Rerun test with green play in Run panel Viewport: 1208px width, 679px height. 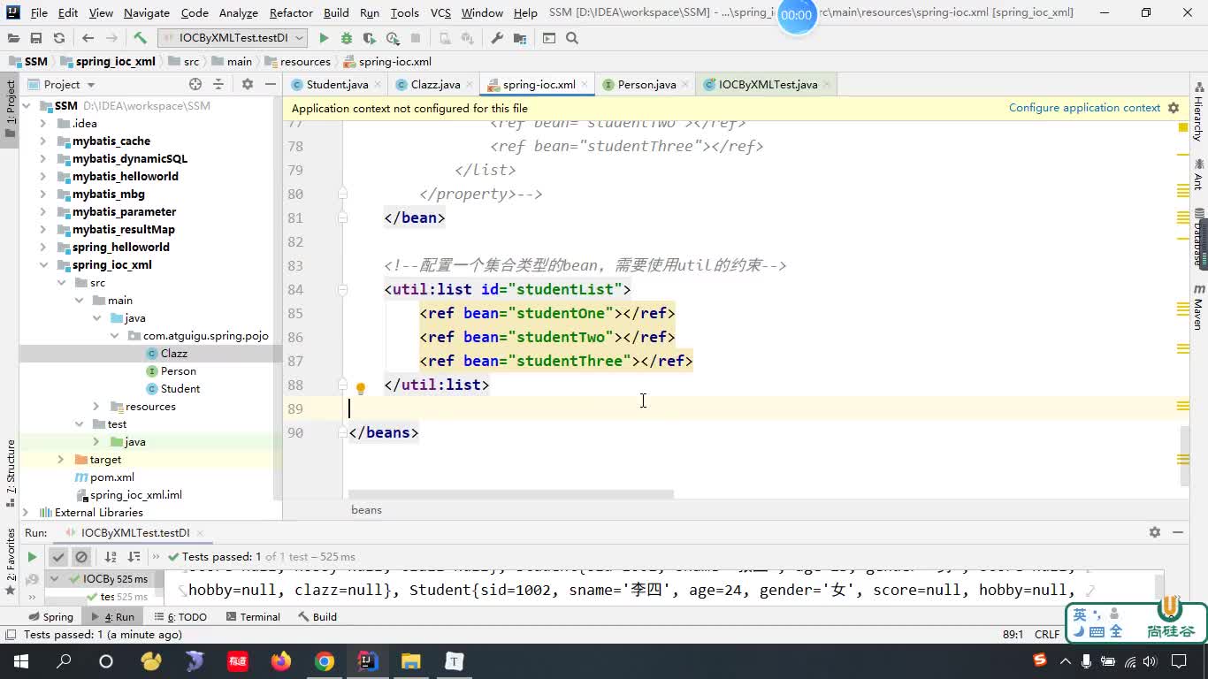click(x=32, y=557)
